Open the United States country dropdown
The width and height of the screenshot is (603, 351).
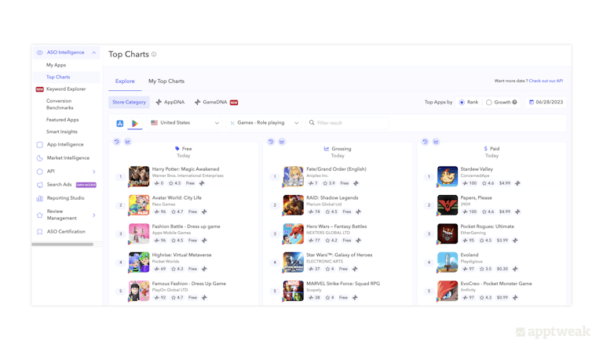coord(185,123)
